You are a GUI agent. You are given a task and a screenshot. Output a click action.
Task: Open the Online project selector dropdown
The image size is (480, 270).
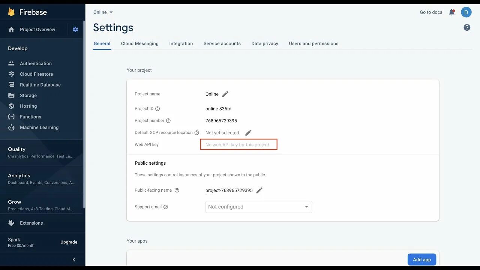click(x=103, y=12)
